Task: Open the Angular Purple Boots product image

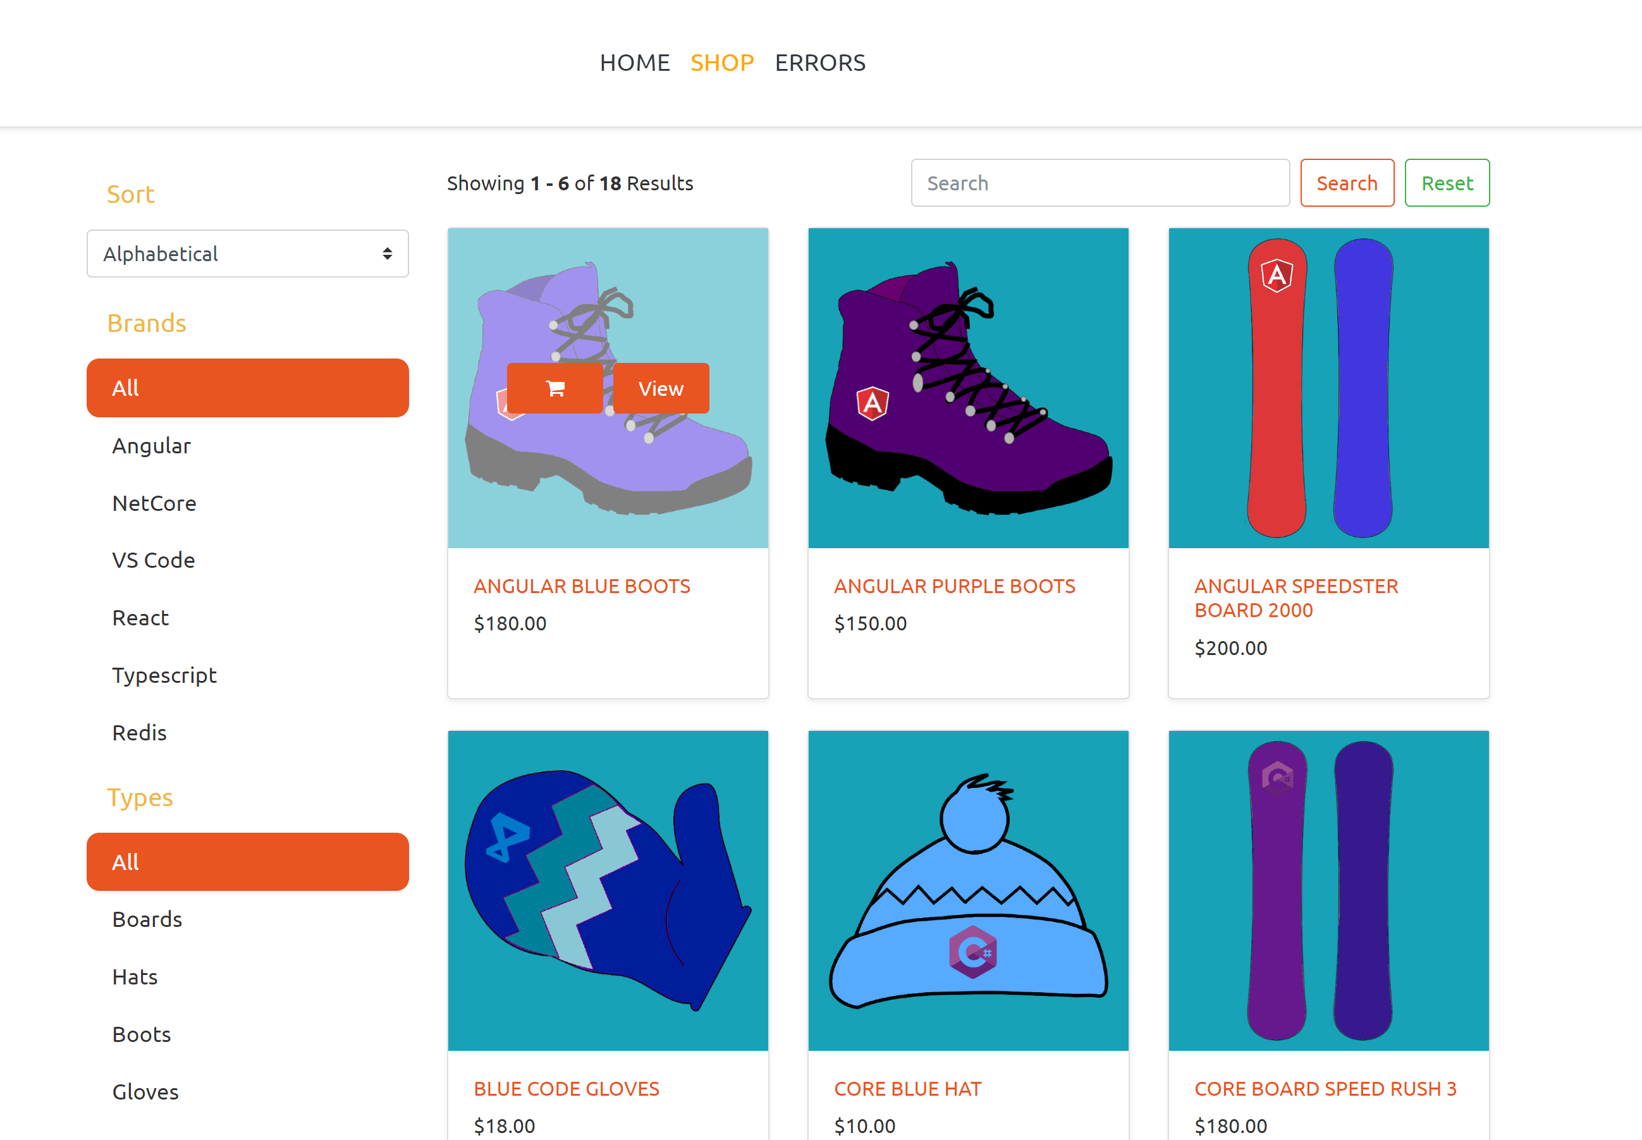Action: point(968,388)
